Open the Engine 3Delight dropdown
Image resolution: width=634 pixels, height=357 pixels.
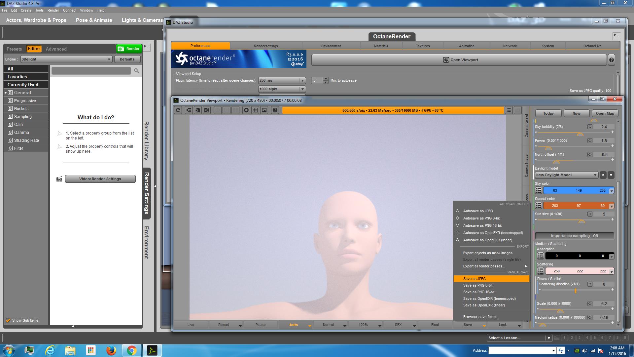click(66, 59)
